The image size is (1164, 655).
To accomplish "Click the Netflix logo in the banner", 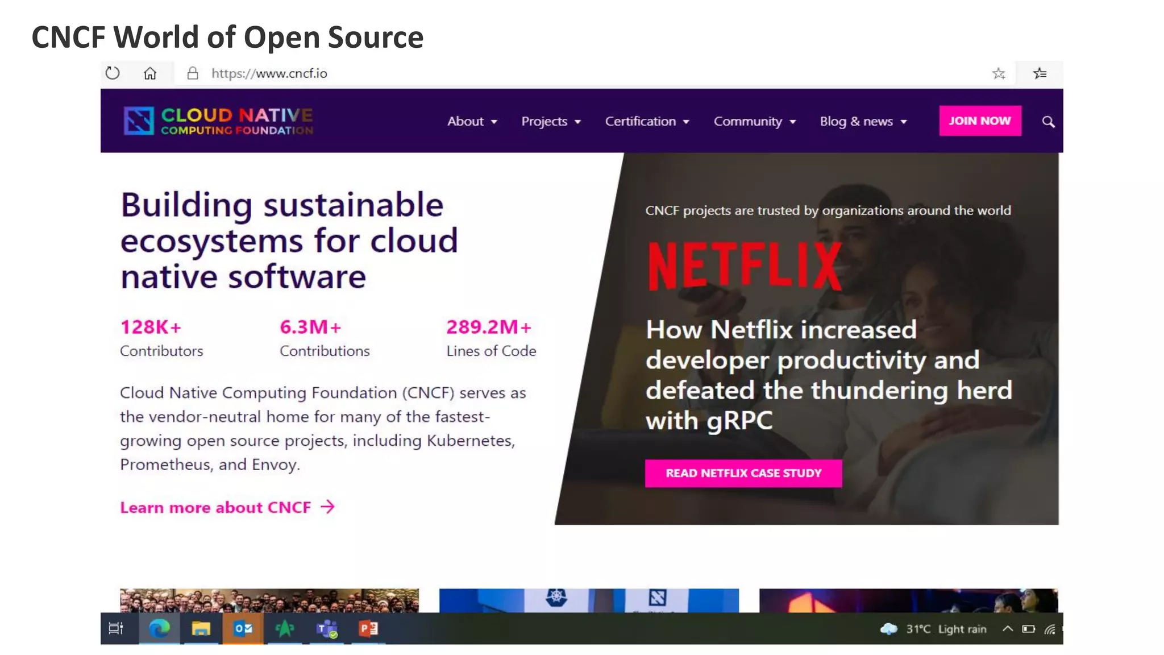I will click(745, 266).
